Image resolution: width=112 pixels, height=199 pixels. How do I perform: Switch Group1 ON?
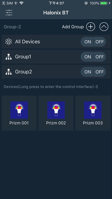[87, 57]
